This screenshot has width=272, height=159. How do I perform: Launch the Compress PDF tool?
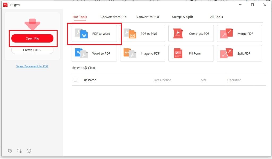point(191,33)
